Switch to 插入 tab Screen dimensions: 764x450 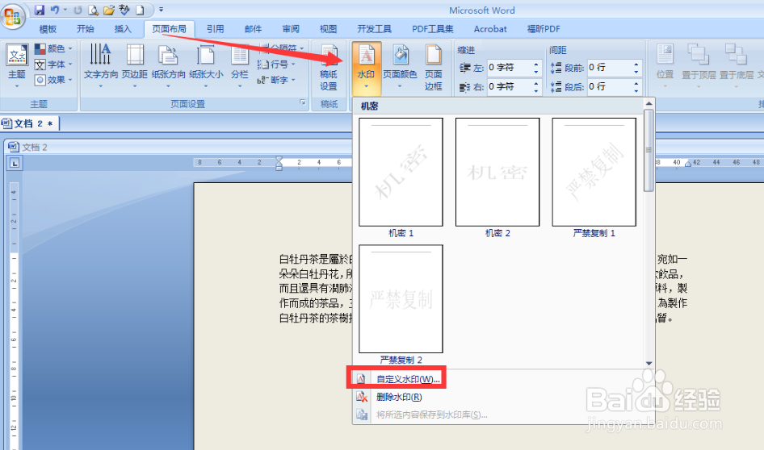[123, 29]
